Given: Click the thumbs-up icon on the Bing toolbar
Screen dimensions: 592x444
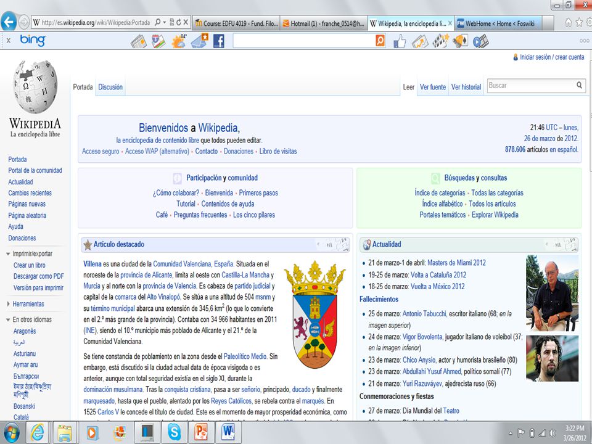Looking at the screenshot, I should coord(400,41).
